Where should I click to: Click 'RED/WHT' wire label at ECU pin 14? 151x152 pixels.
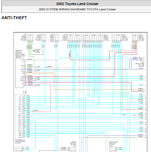(x=31, y=83)
